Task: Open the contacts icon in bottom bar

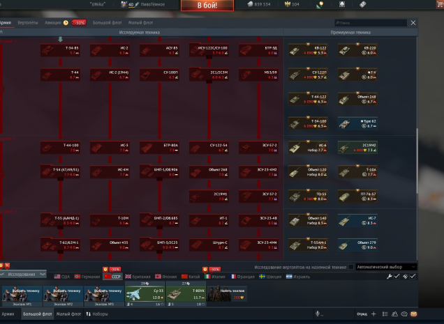Action: pos(394,314)
